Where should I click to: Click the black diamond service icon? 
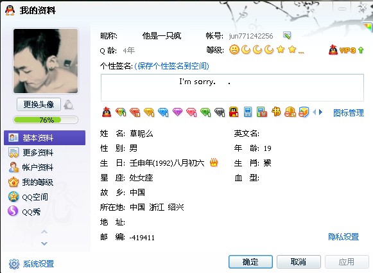click(220, 112)
